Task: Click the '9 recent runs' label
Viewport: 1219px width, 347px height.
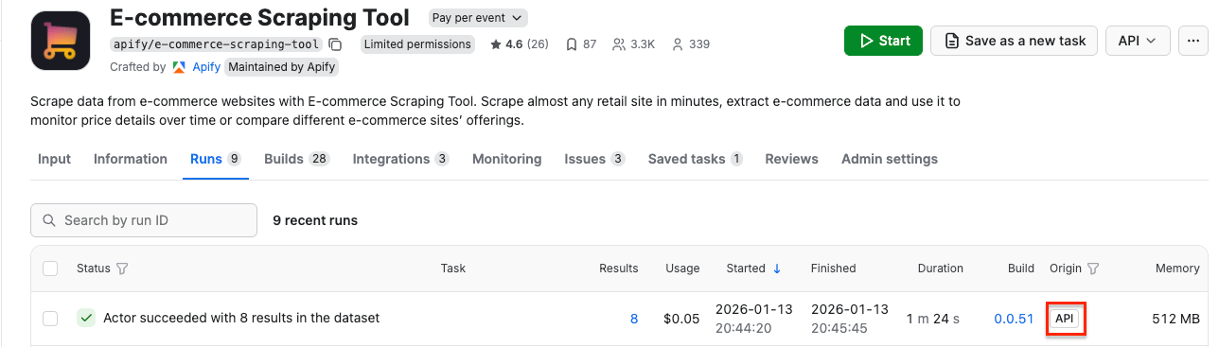Action: click(x=315, y=220)
